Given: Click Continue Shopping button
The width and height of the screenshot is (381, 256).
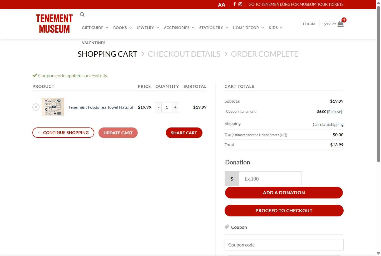Looking at the screenshot, I should 63,133.
